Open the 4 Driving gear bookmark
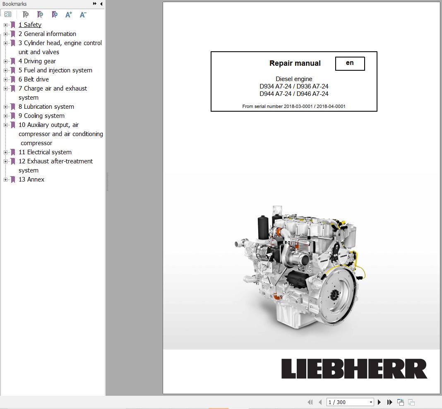The image size is (442, 409). click(37, 61)
